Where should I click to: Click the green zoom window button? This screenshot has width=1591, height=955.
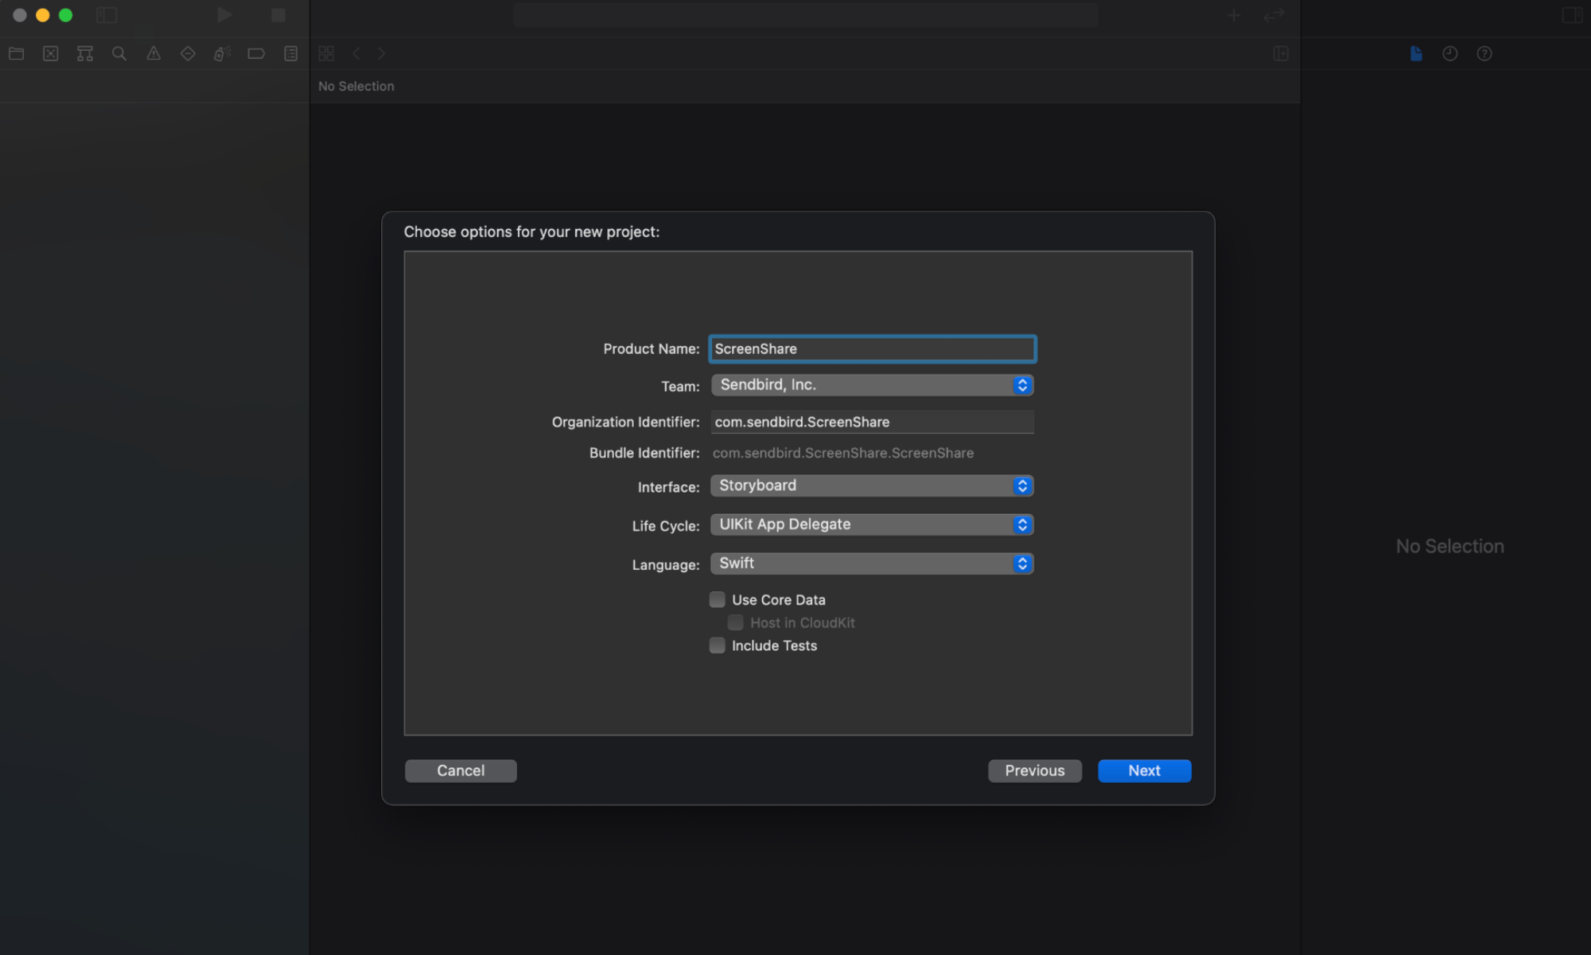pos(66,15)
